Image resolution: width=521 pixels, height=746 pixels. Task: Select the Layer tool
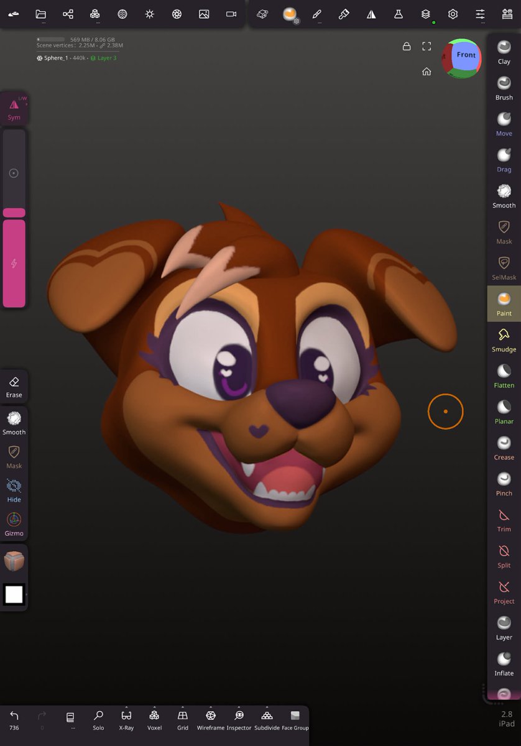tap(504, 629)
